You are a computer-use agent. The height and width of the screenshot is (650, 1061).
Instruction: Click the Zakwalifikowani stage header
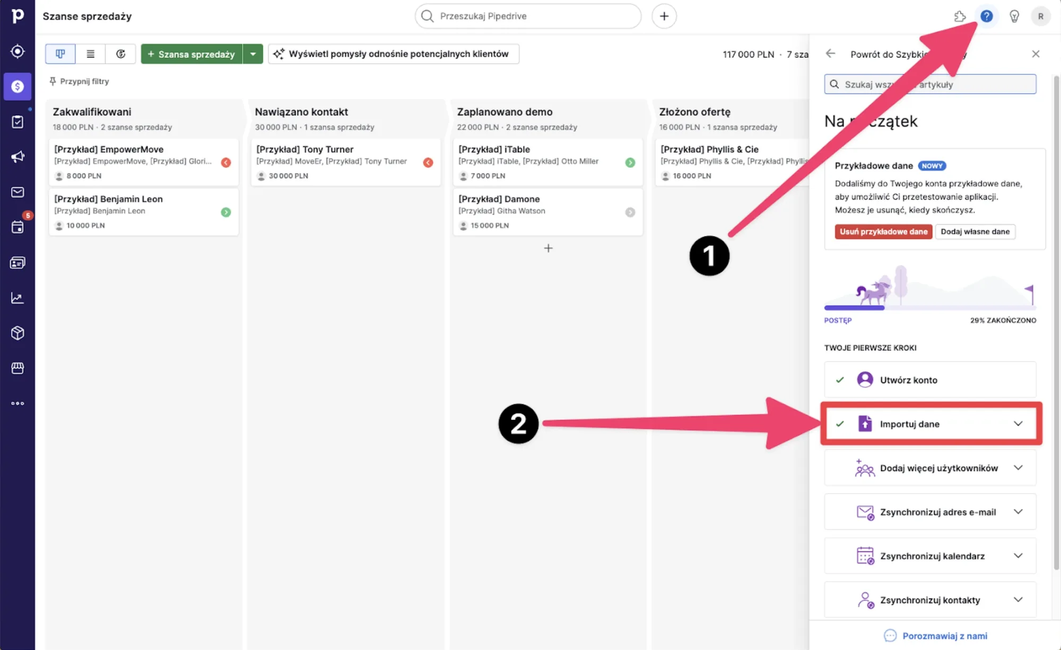point(92,112)
